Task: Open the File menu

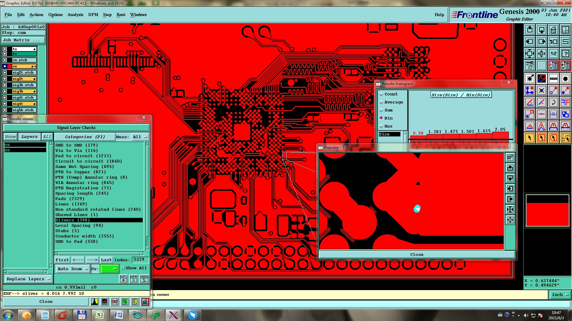Action: tap(8, 15)
